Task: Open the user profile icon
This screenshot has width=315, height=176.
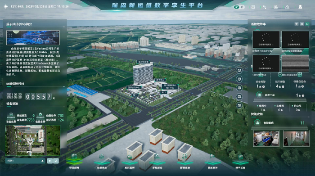Action: (x=300, y=7)
